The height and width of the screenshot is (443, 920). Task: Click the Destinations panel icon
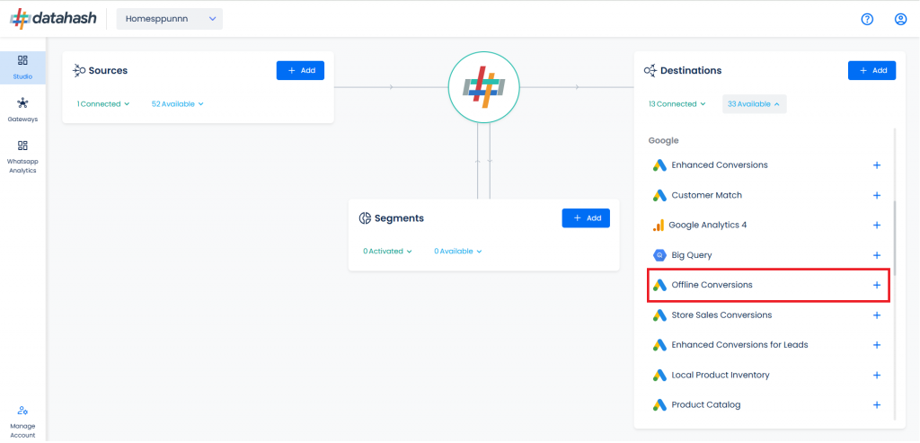[650, 70]
